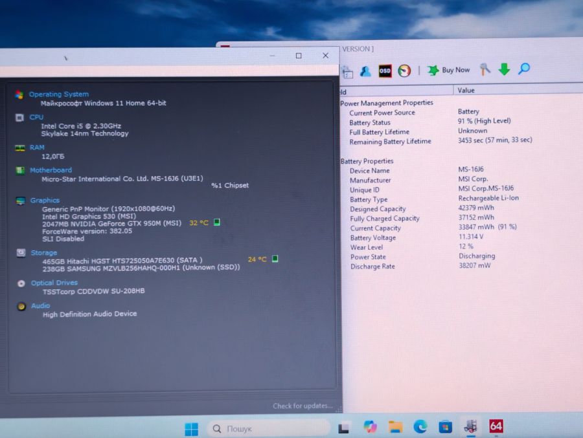Open Task View on the taskbar
The image size is (583, 438).
[x=343, y=428]
